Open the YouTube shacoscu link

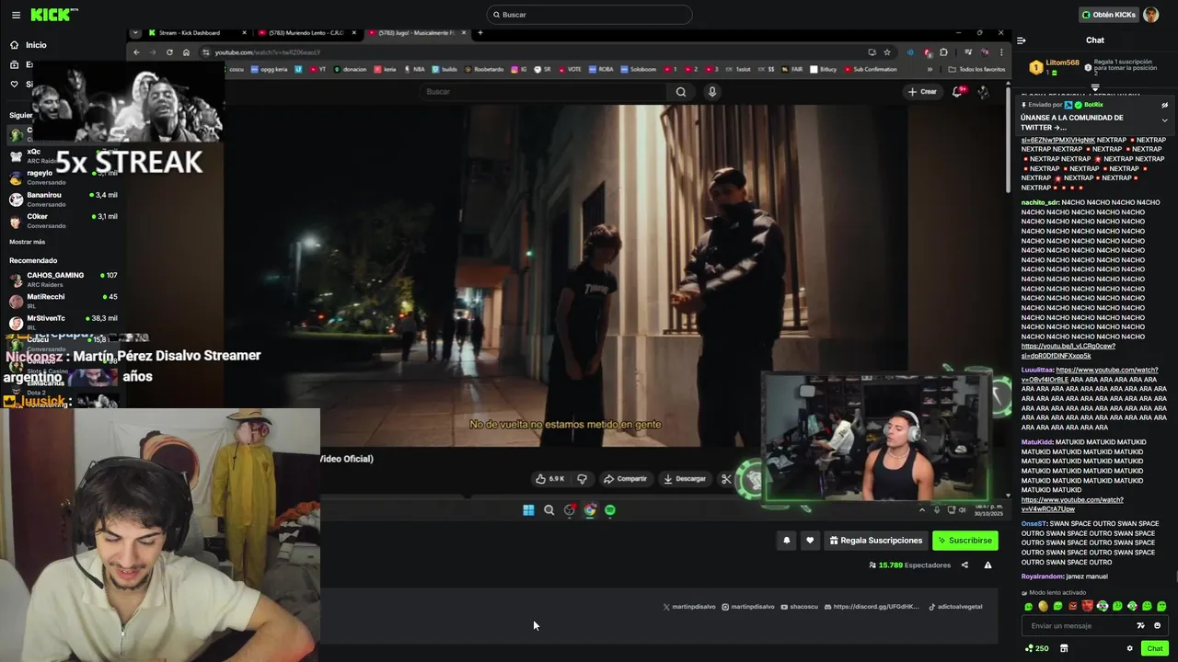800,607
